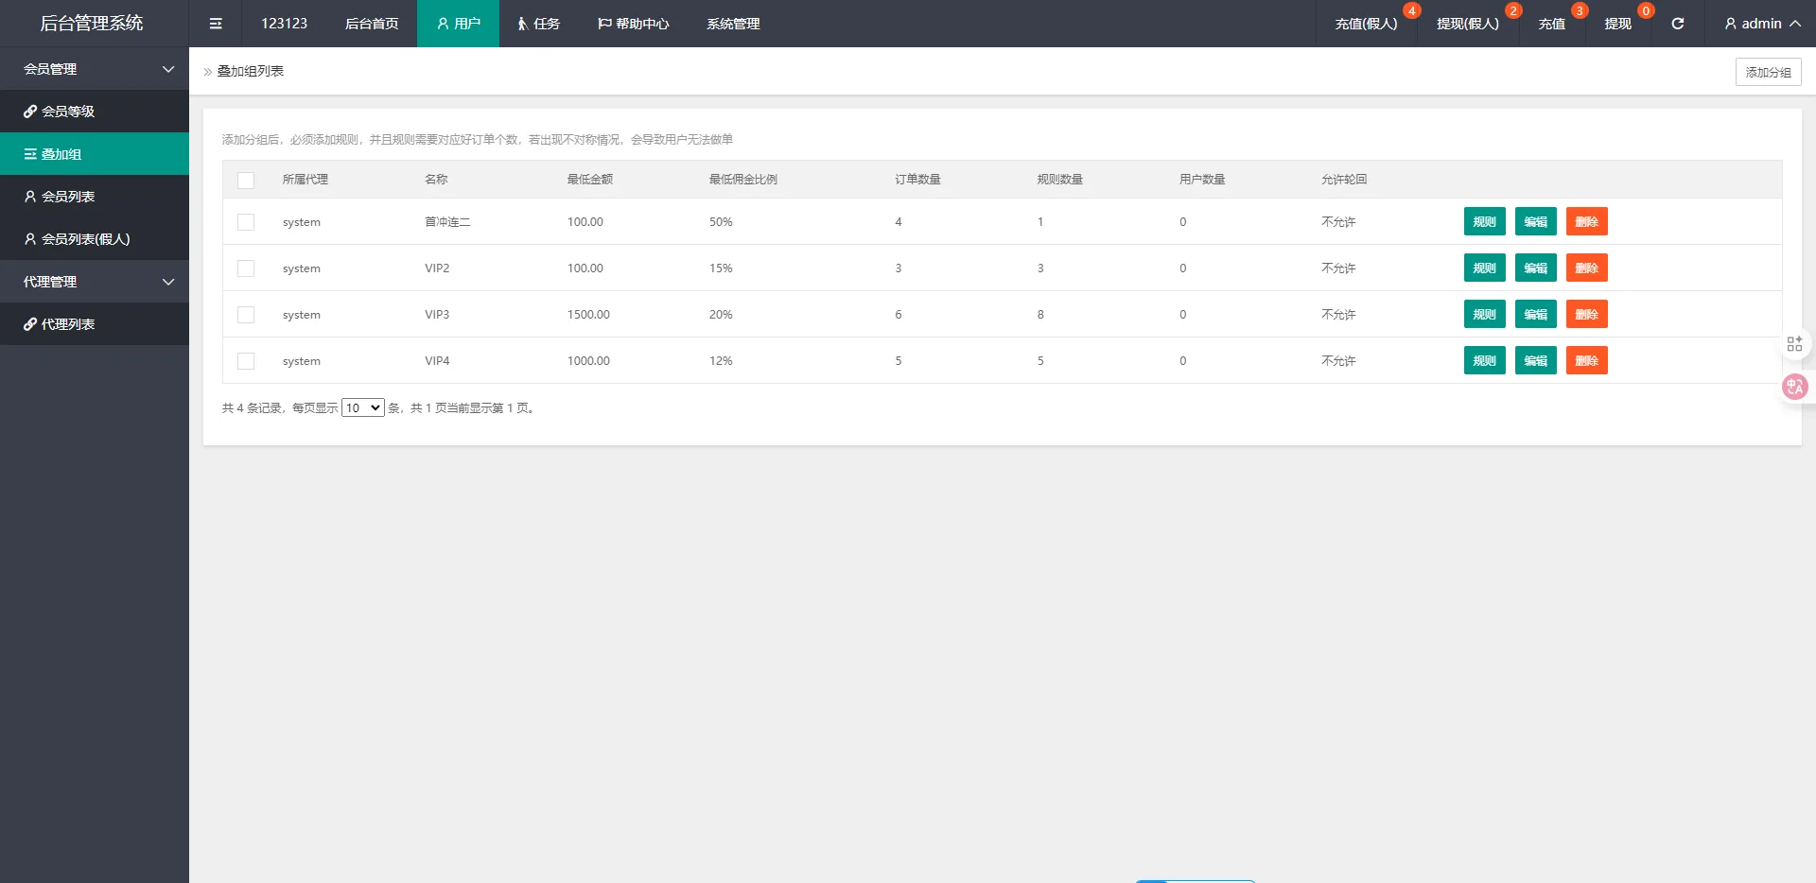
Task: Open 提现(假人) notification with badge 2
Action: [1467, 24]
